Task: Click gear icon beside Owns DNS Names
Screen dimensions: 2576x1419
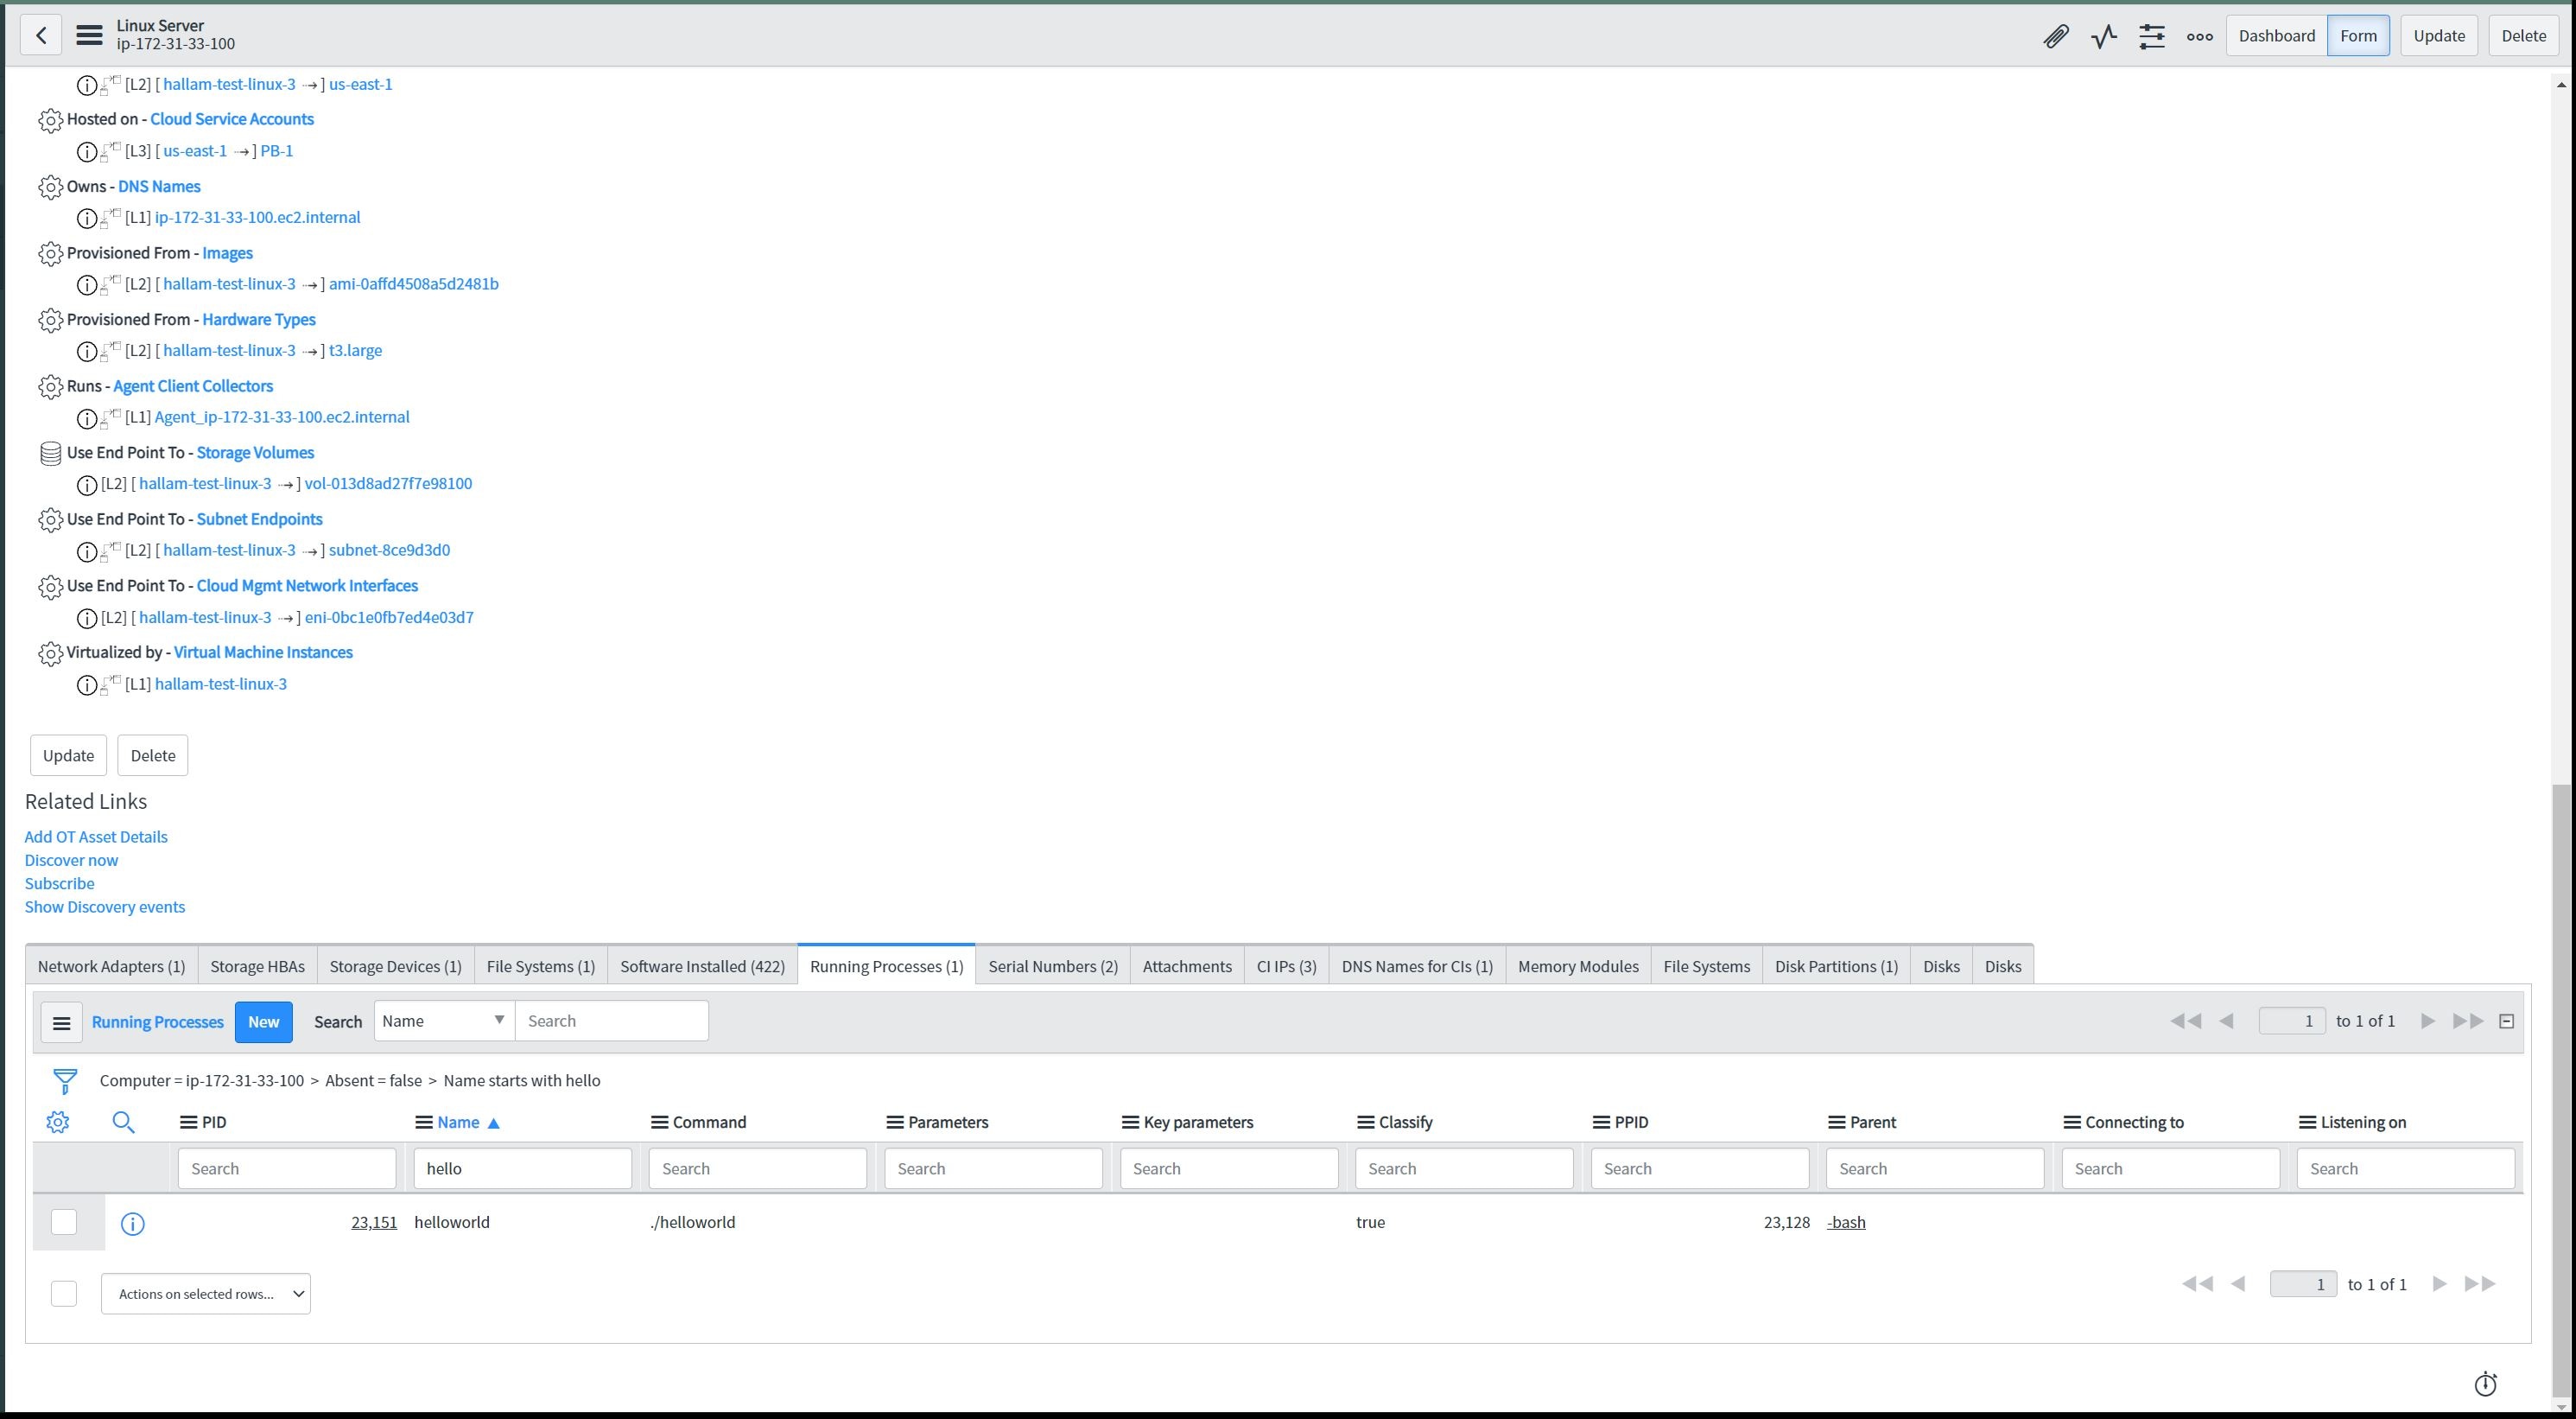Action: [50, 188]
